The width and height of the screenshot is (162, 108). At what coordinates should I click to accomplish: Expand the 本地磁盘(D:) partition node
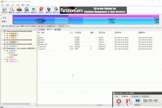click(x=5, y=42)
